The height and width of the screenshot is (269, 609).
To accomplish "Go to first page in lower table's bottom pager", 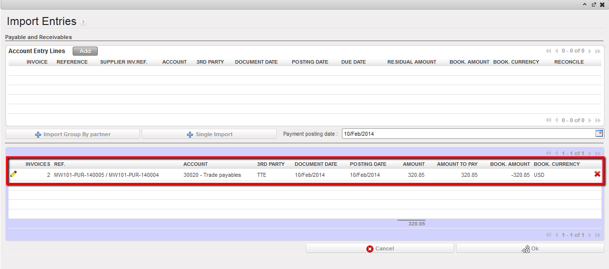I will tap(549, 235).
